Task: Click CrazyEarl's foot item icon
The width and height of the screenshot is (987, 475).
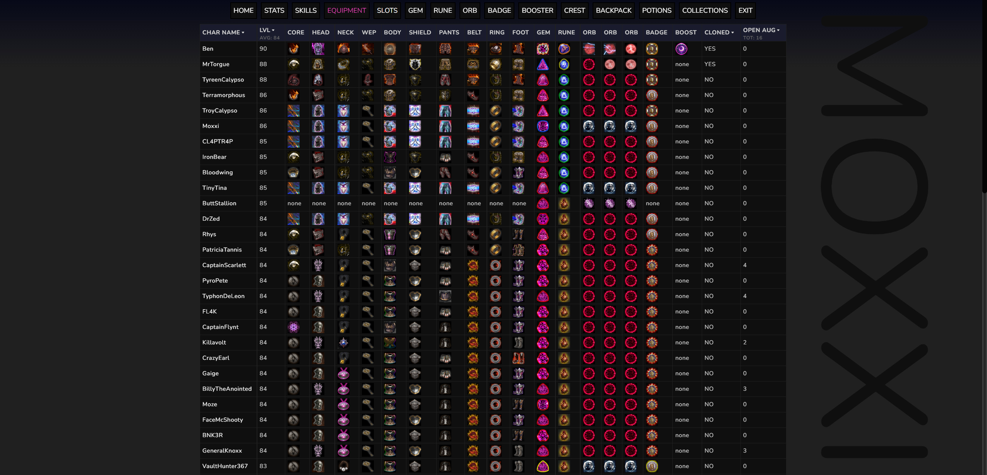Action: click(518, 358)
